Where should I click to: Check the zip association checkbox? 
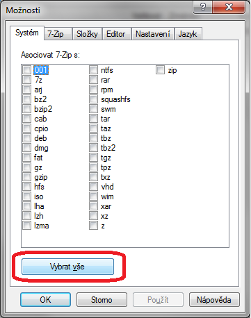pos(160,70)
